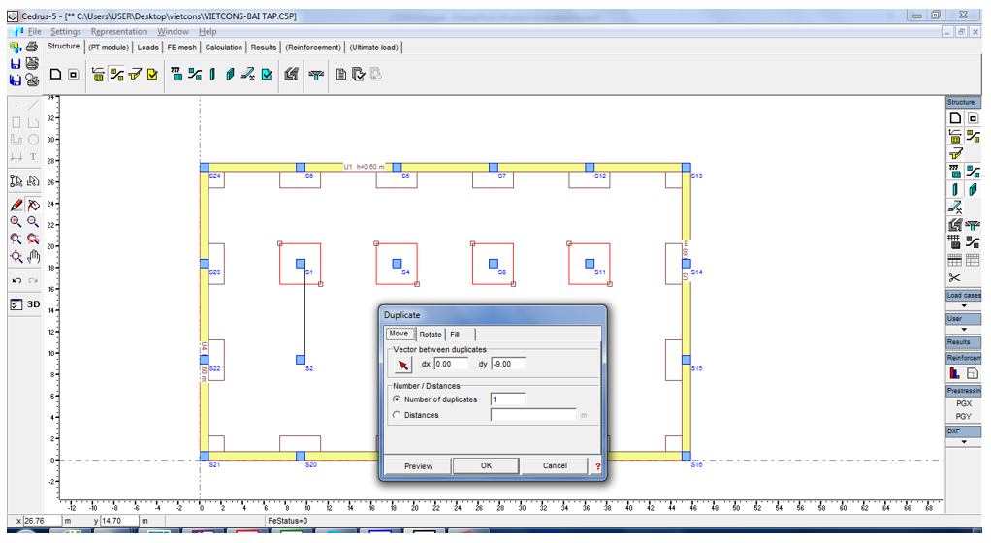Toggle the checklist icon beside 3D
This screenshot has height=543, width=991.
point(16,303)
